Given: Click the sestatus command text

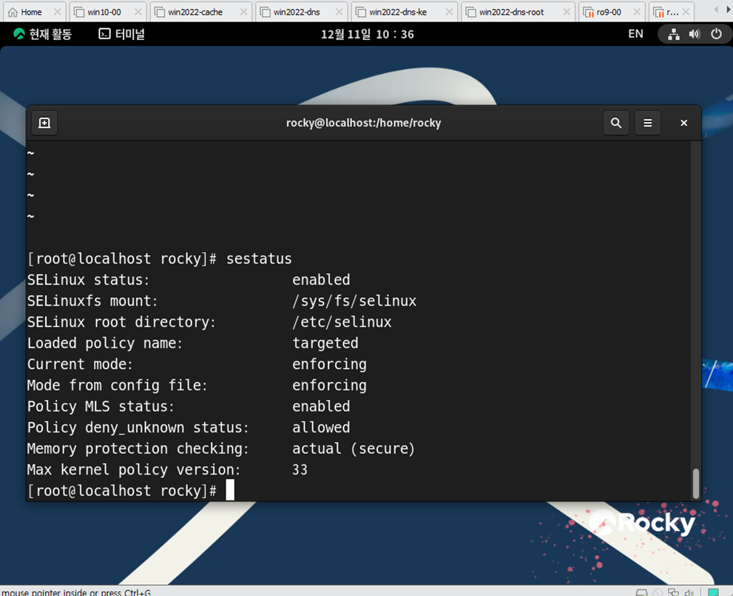Looking at the screenshot, I should (259, 259).
